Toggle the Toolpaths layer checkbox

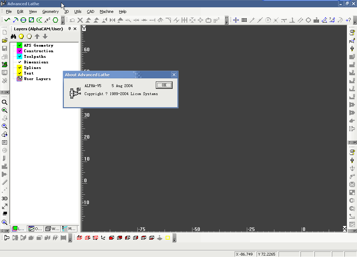(x=20, y=56)
